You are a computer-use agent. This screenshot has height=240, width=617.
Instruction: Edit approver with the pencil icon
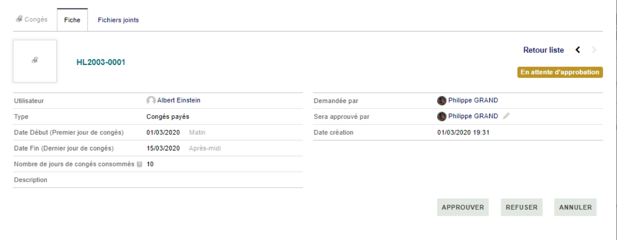click(506, 116)
